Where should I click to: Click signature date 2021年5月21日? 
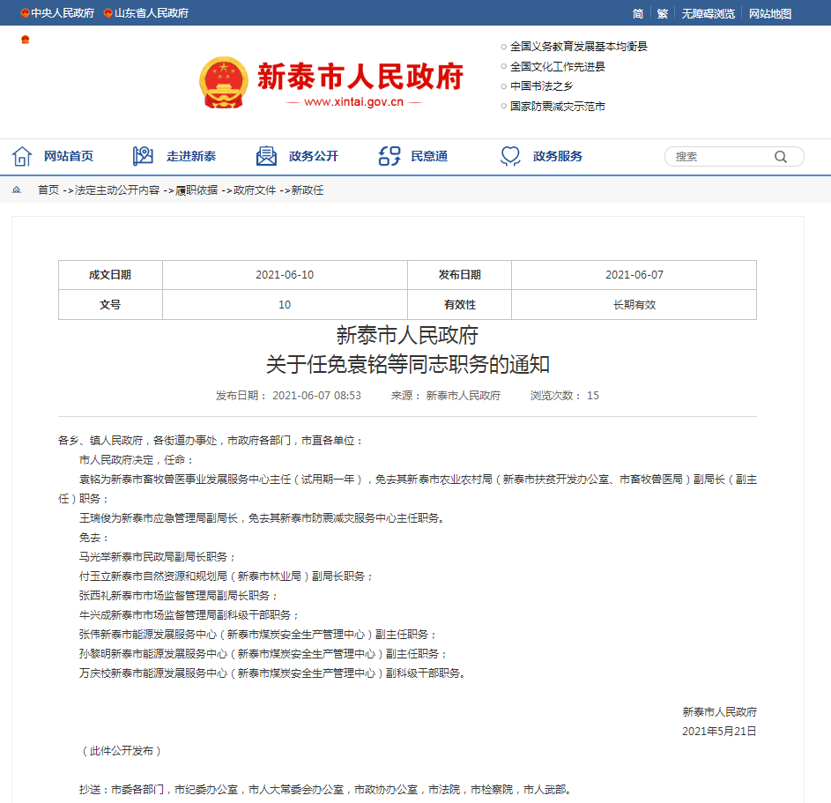[x=719, y=732]
